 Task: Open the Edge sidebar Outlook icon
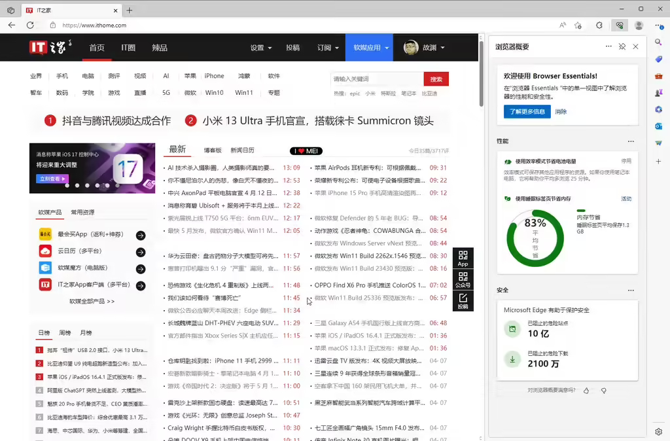(659, 126)
